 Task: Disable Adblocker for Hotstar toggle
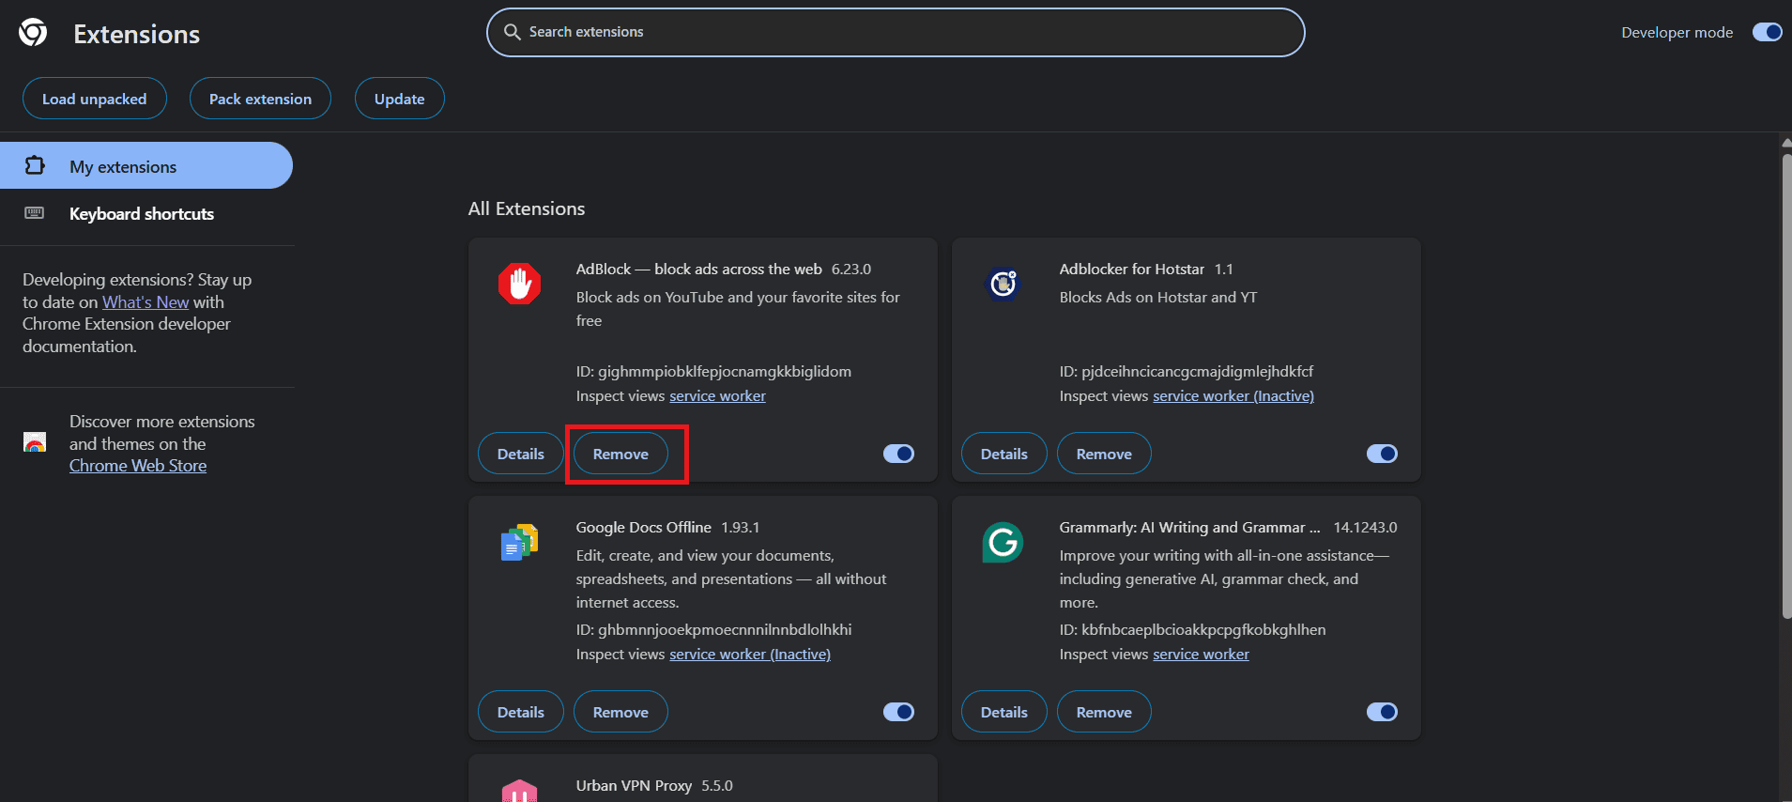[1382, 454]
